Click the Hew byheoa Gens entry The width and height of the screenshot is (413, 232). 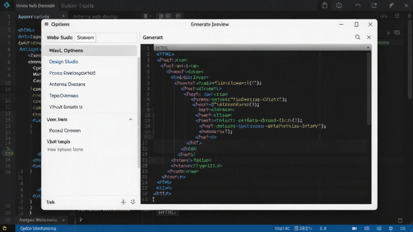[65, 149]
